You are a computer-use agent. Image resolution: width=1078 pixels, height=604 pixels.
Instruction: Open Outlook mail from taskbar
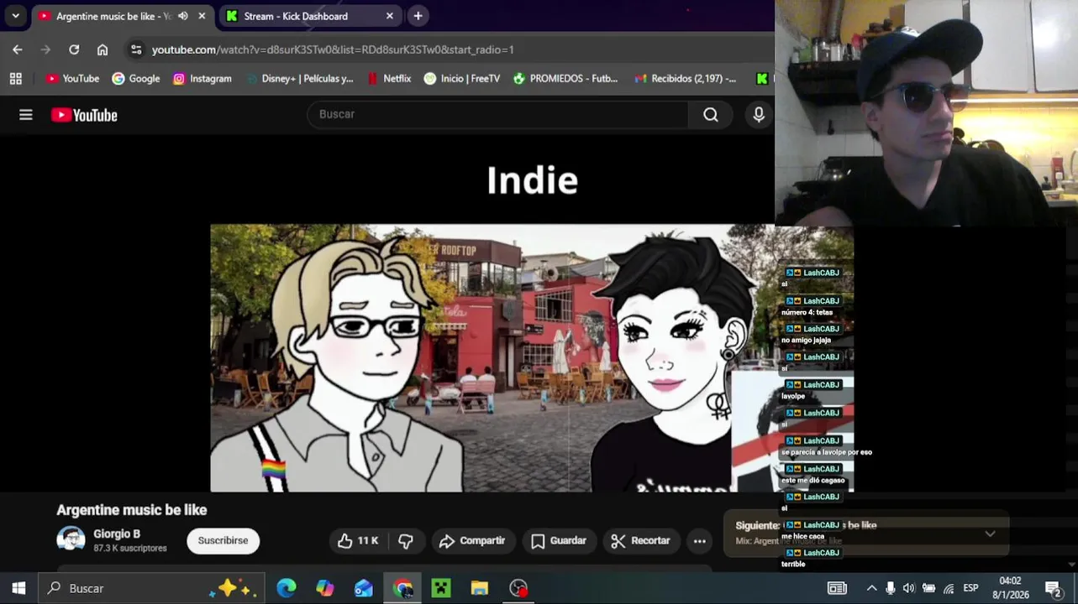[364, 588]
